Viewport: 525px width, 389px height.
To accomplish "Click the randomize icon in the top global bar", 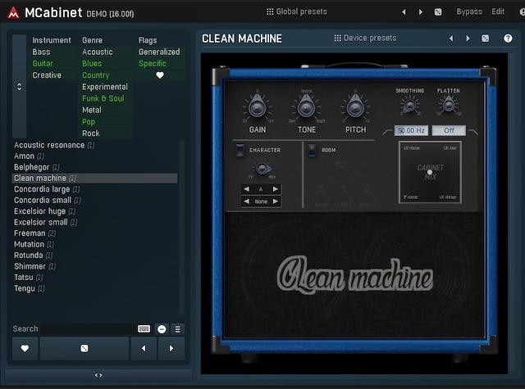I will click(438, 11).
